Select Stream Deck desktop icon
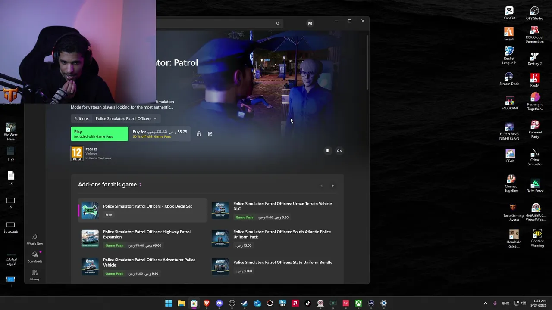Viewport: 552px width, 310px height. [509, 79]
